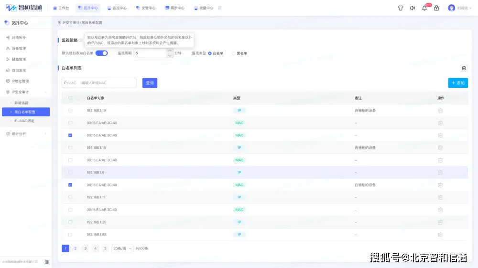Viewport: 478px width, 268px height.
Task: Click the 自动发现 compass icon
Action: click(8, 70)
